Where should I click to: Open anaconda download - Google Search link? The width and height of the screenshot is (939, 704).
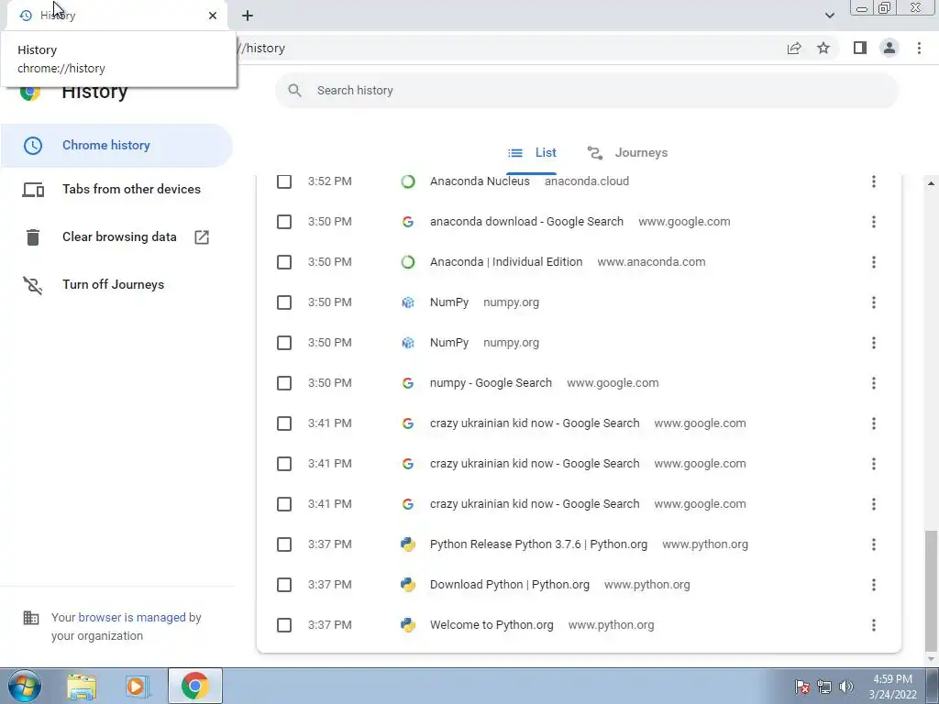coord(526,222)
